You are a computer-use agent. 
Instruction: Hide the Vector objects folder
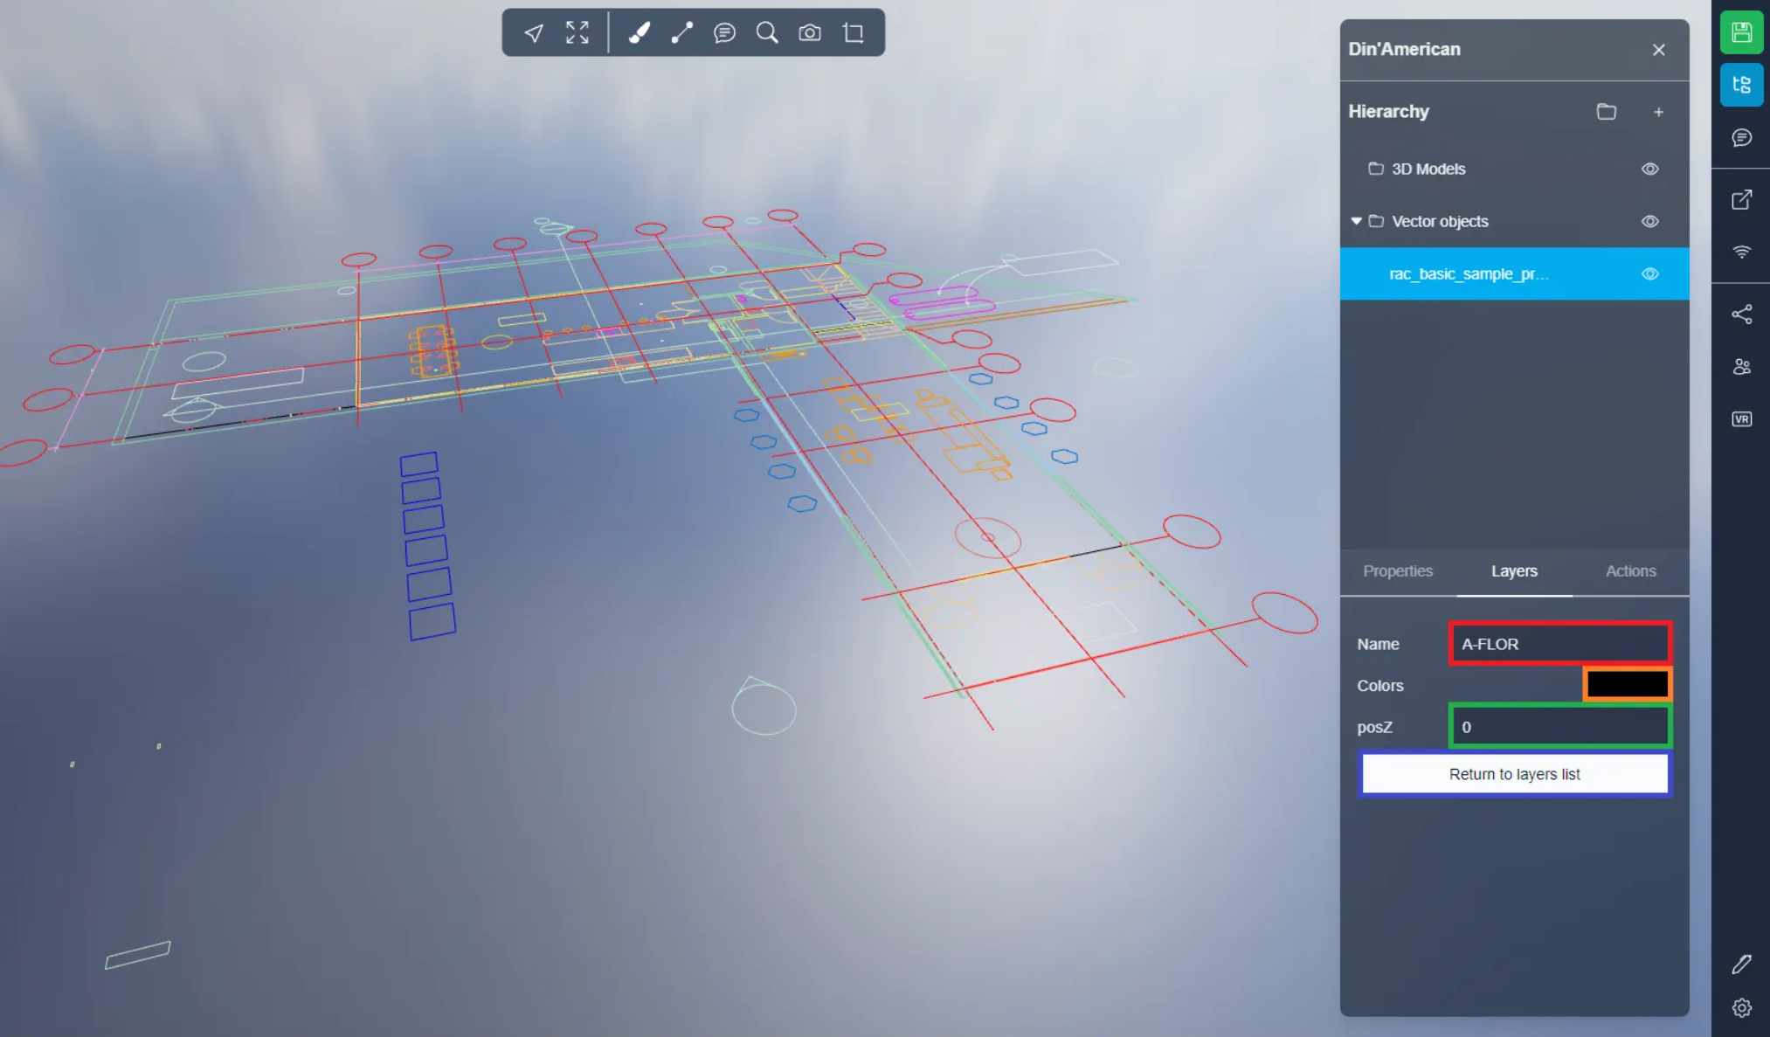[x=1649, y=221]
